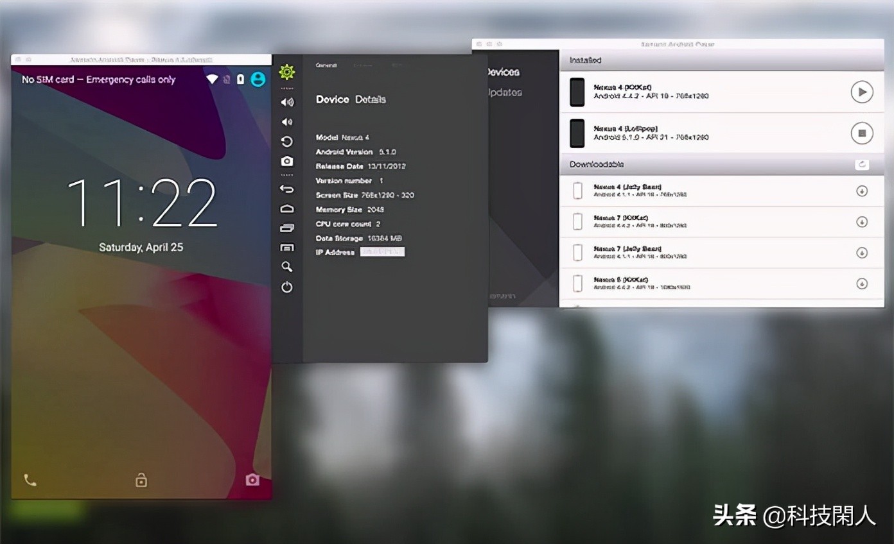Start the Nexus 4 KitKat device
This screenshot has height=544, width=894.
pyautogui.click(x=862, y=92)
